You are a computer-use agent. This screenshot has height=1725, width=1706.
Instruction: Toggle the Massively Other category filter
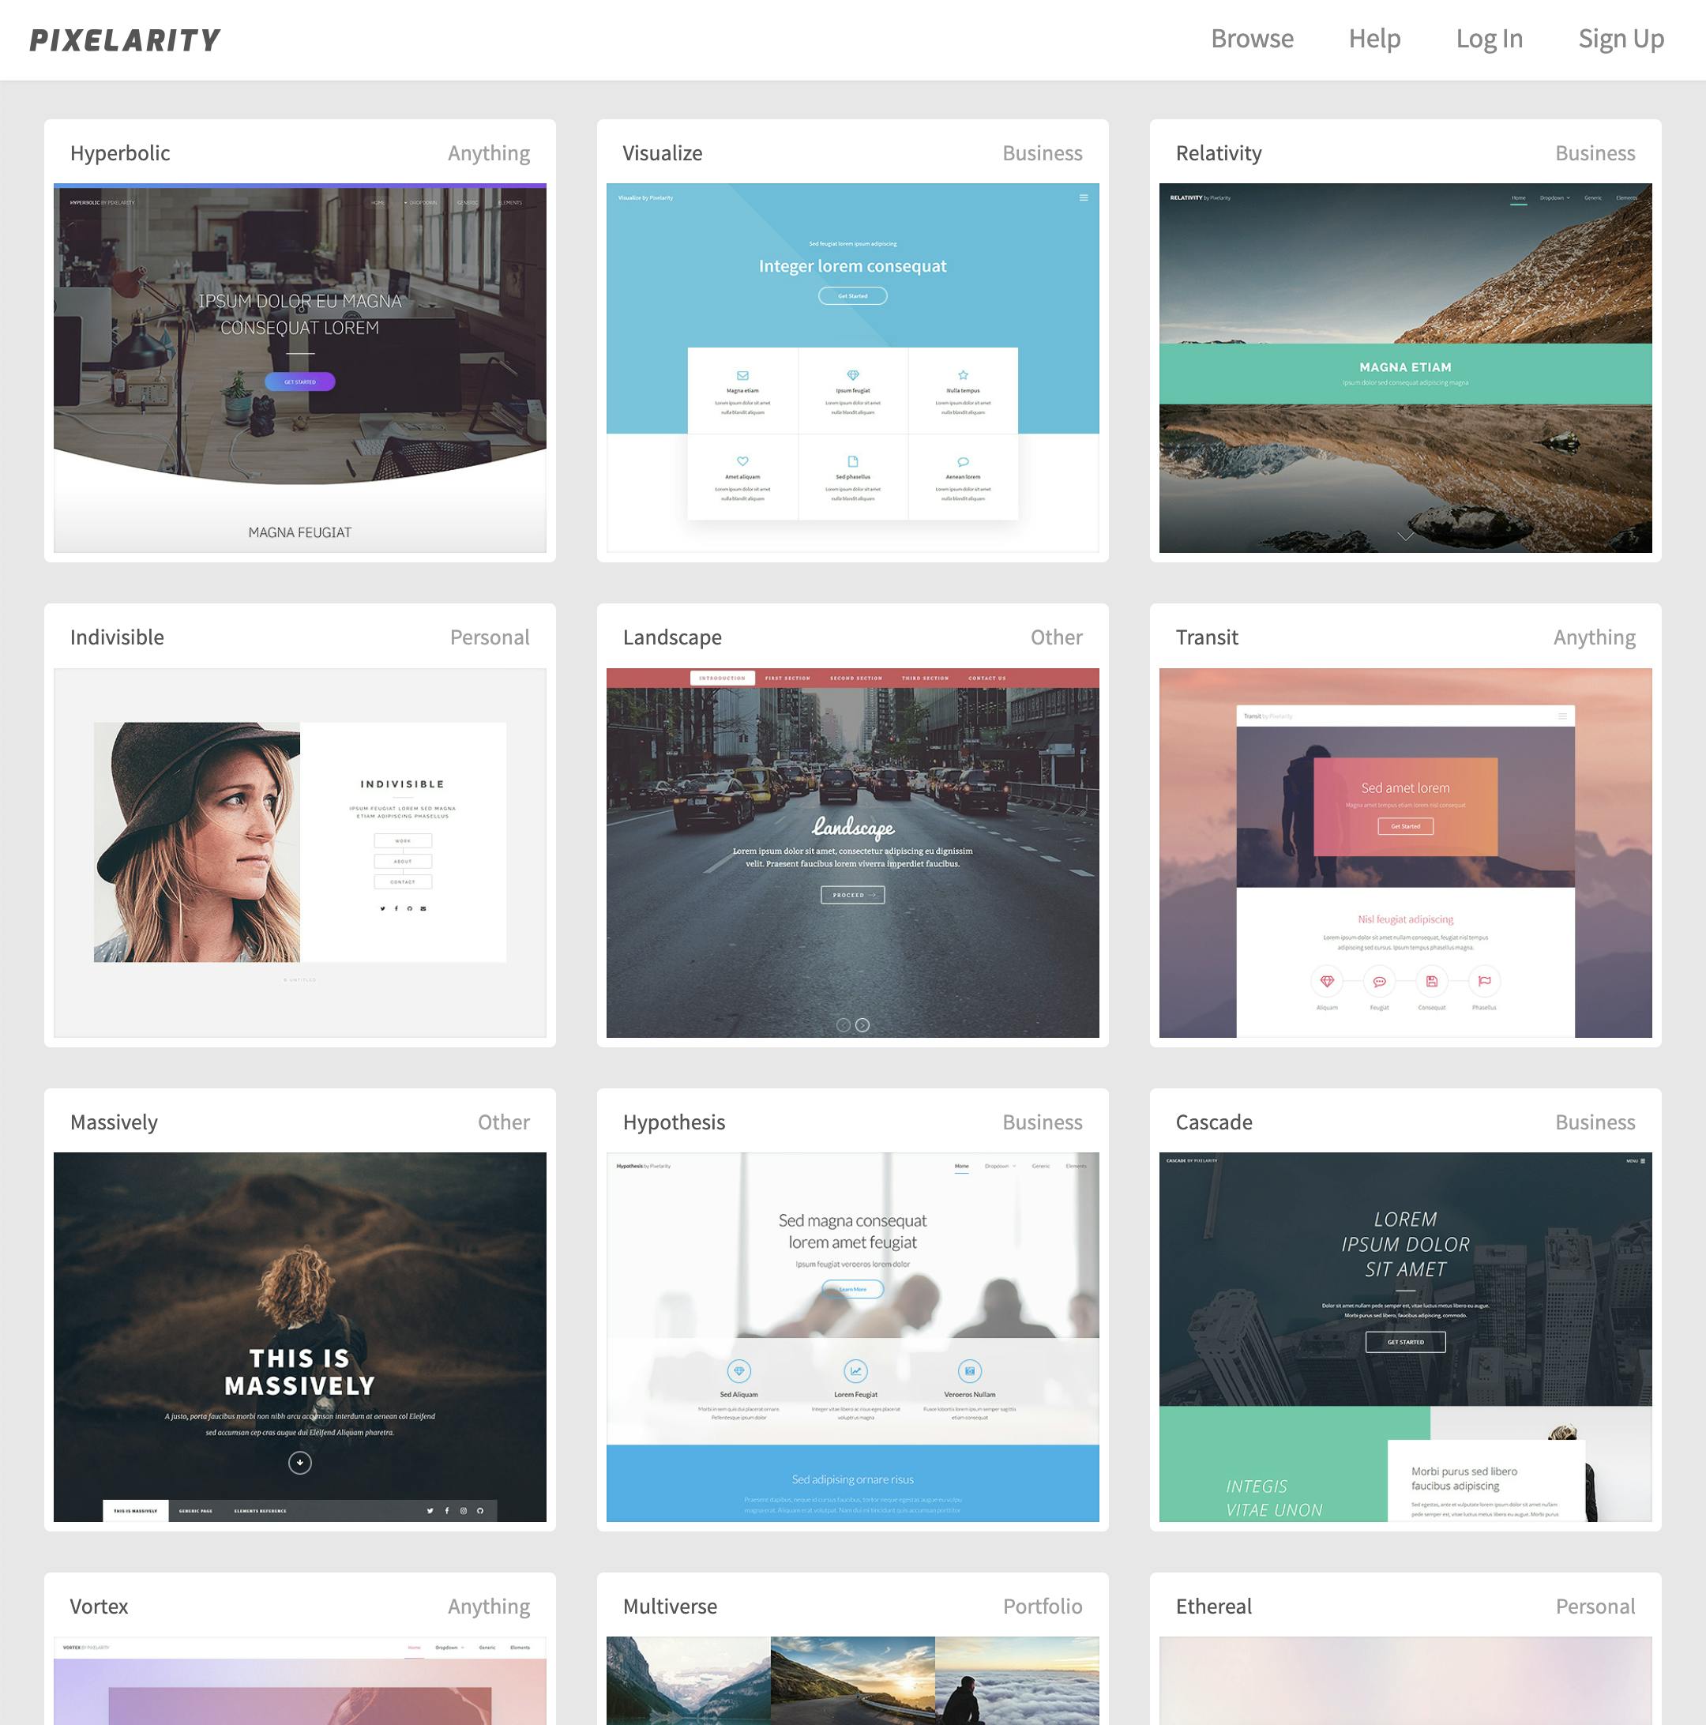[505, 1120]
